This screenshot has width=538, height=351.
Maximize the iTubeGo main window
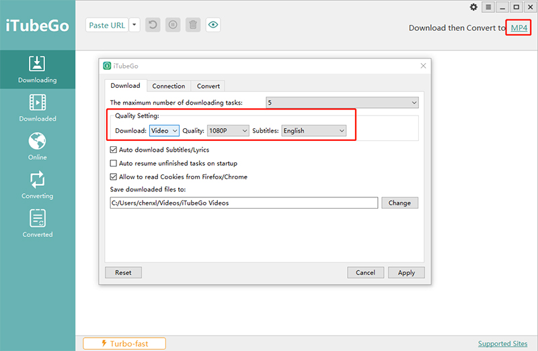[516, 7]
